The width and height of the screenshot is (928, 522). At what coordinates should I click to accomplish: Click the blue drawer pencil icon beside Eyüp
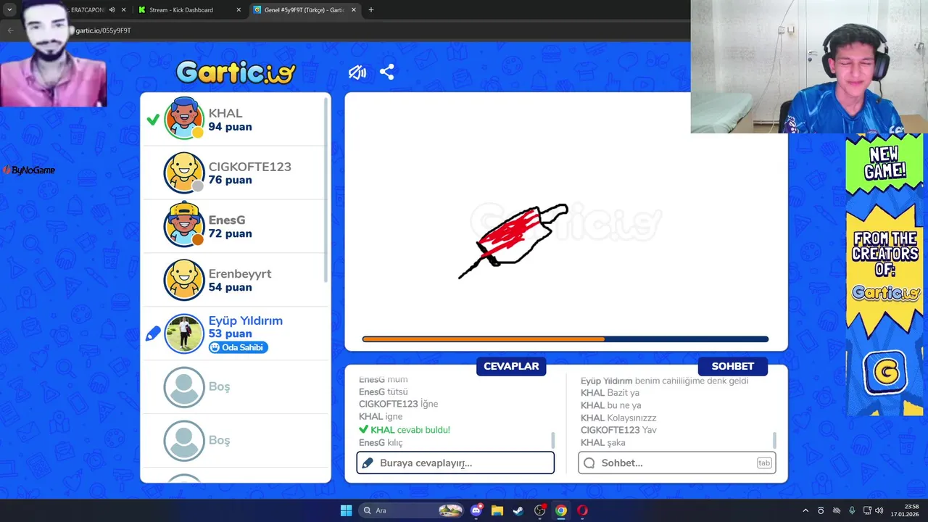tap(153, 333)
